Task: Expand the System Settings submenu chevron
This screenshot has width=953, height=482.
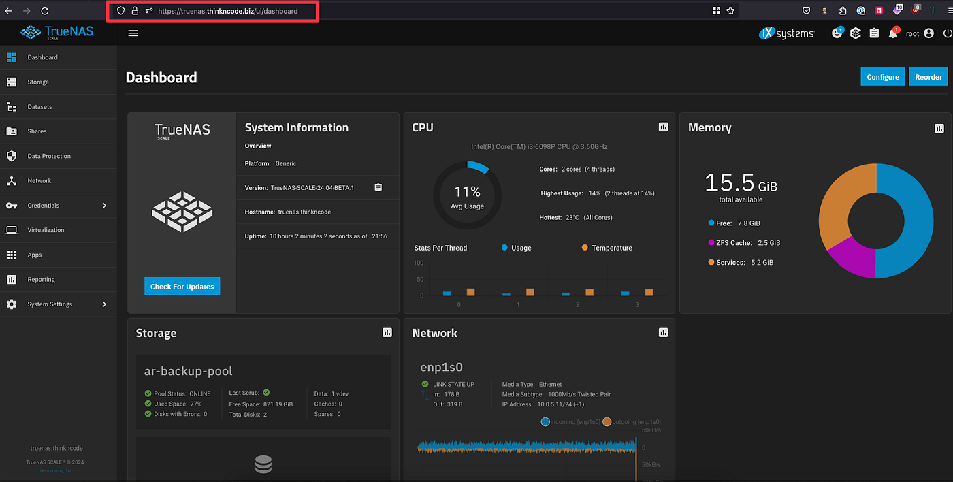Action: pyautogui.click(x=104, y=304)
